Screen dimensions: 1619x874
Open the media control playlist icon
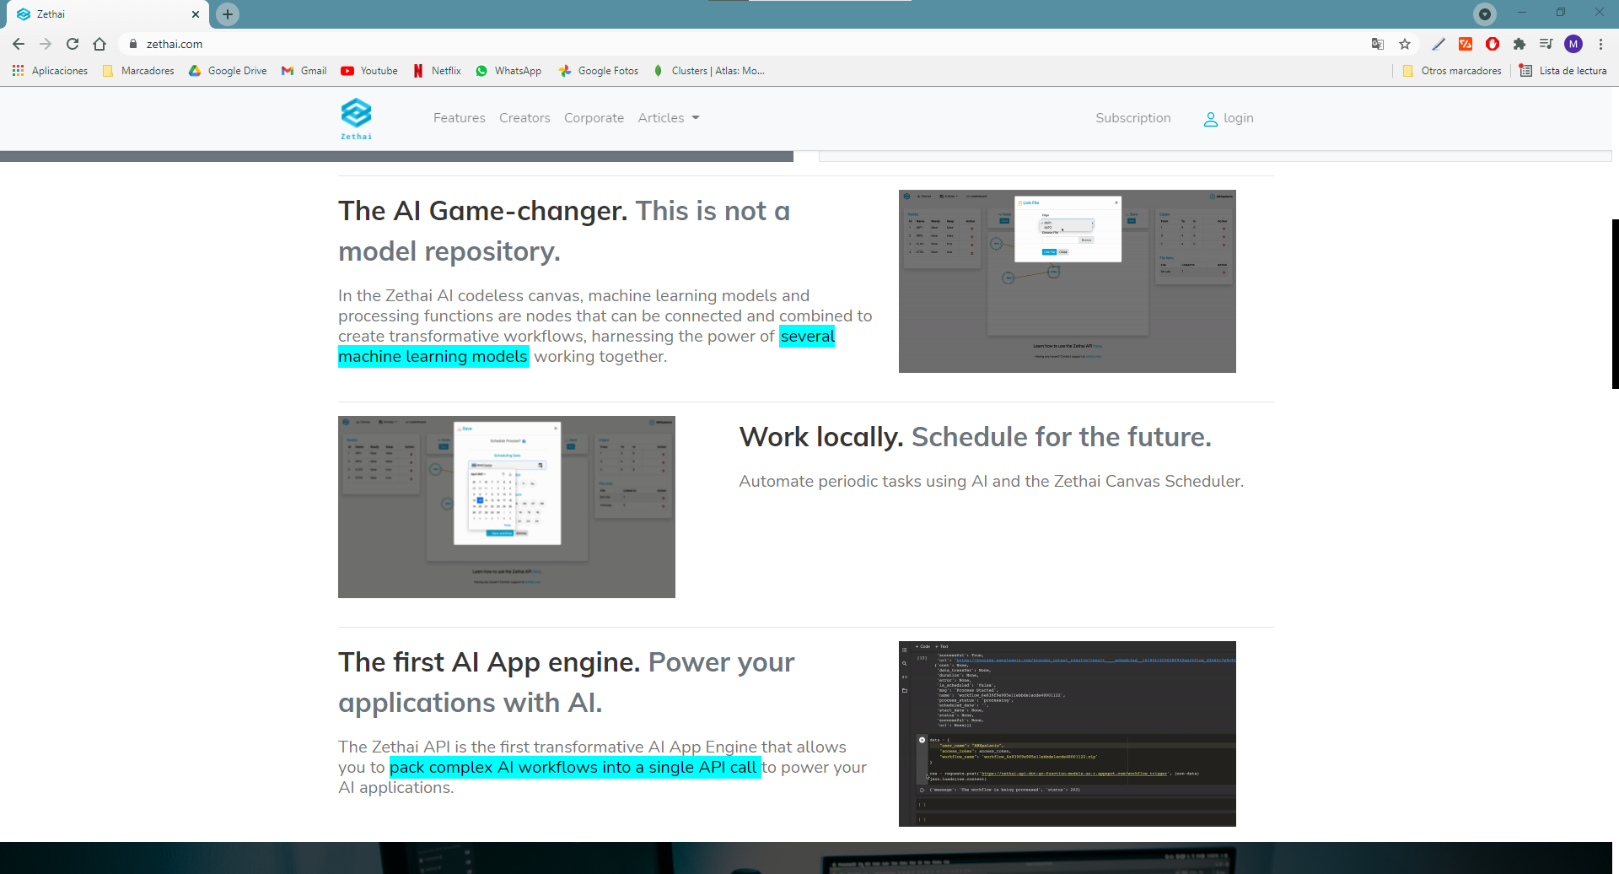tap(1546, 44)
